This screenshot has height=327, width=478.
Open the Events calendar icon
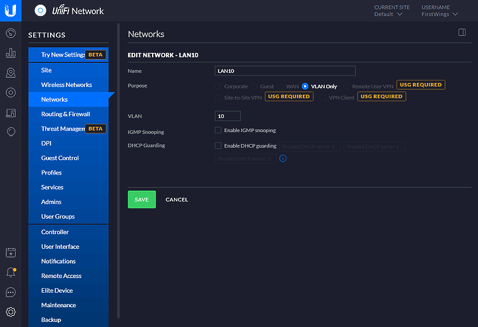tap(11, 253)
